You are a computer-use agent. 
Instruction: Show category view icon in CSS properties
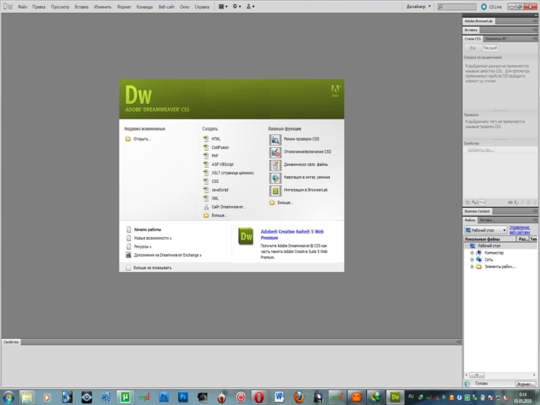(467, 202)
